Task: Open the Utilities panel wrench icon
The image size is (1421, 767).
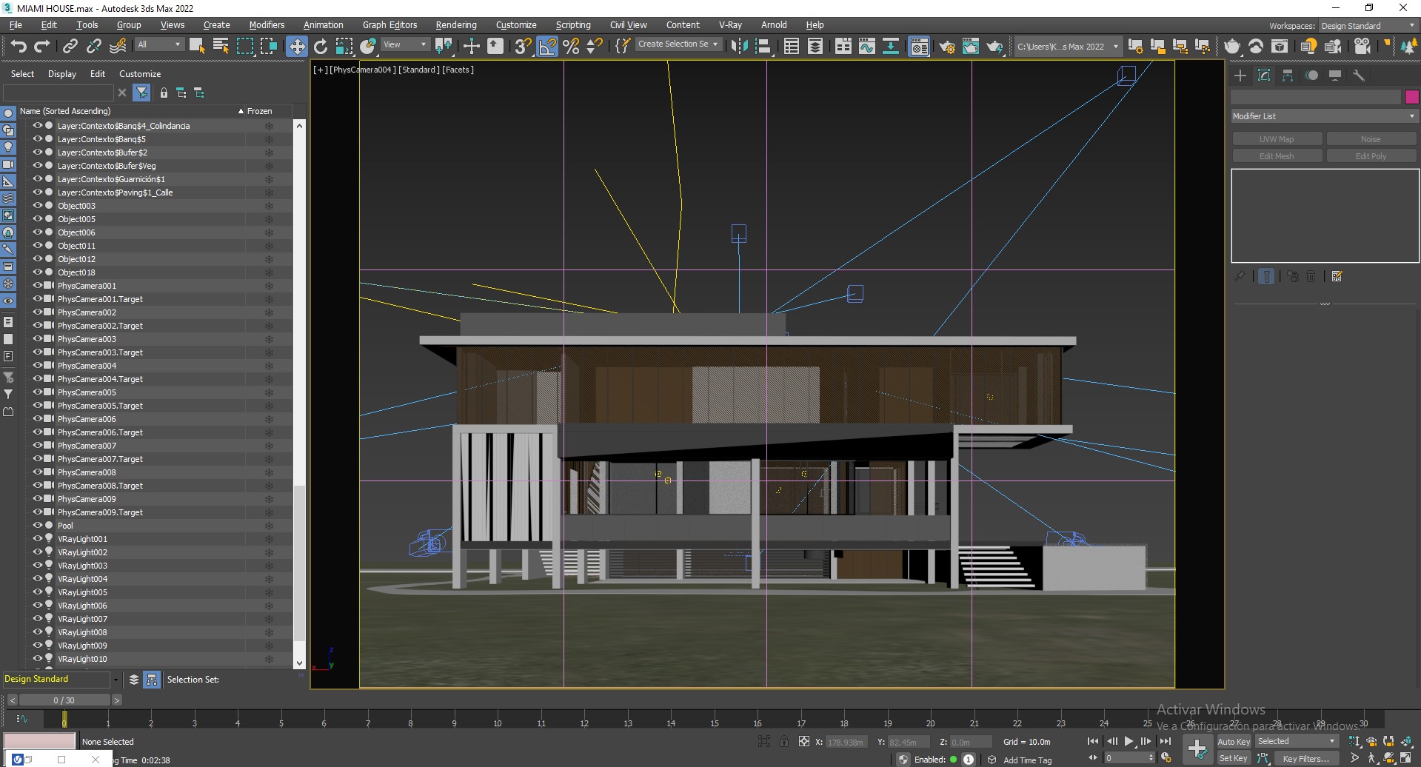Action: (1359, 76)
